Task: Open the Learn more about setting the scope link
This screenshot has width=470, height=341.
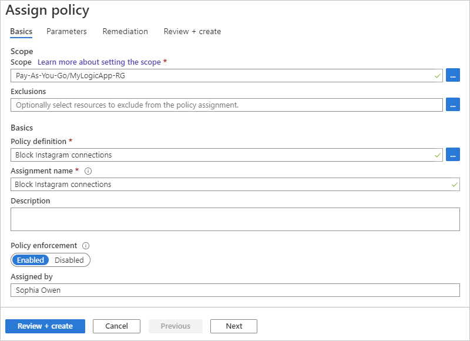Action: tap(99, 62)
